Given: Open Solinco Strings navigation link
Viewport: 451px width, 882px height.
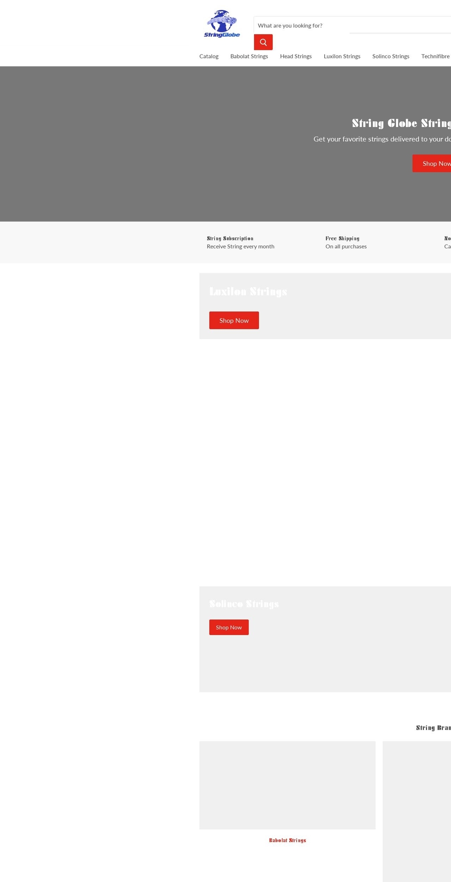Looking at the screenshot, I should click(391, 56).
